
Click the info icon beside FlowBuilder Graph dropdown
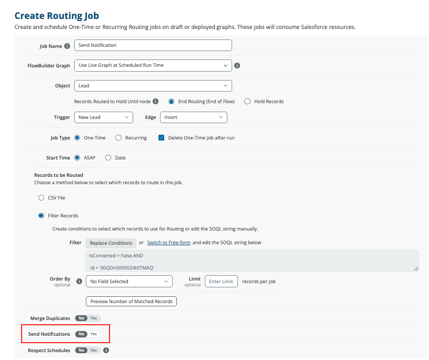tap(237, 66)
